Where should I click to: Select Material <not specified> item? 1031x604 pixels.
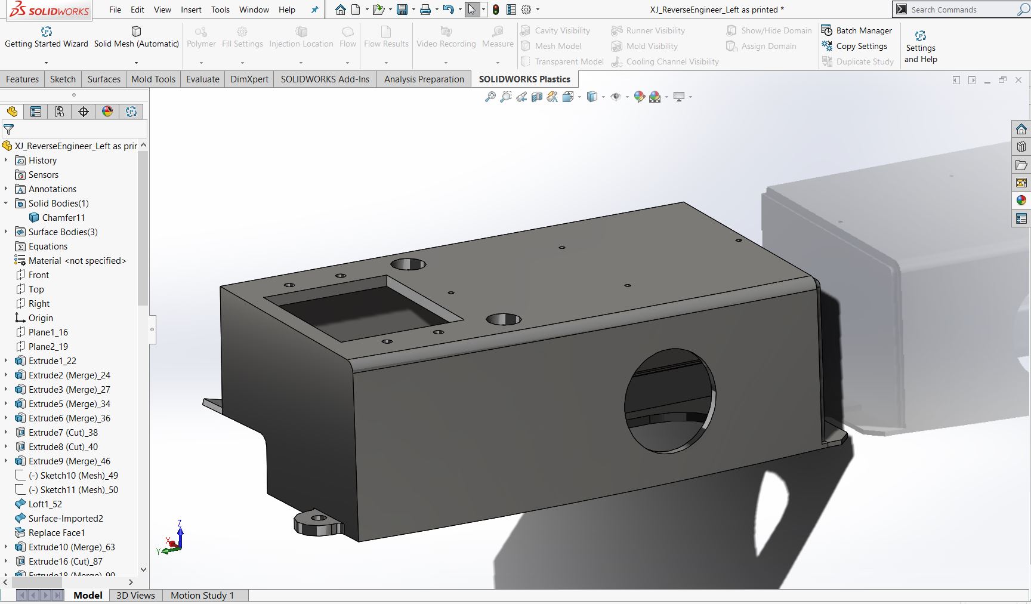click(70, 260)
